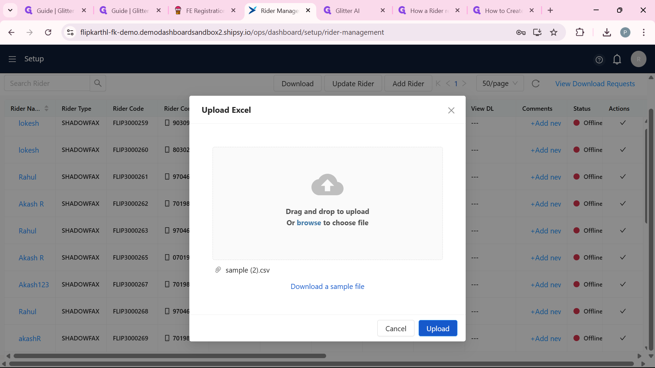
Task: Click the Actions checkmark in the FLIP3000259 row
Action: click(623, 123)
